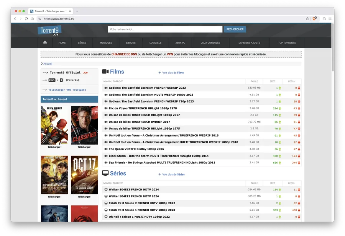Screen dimensions: 345x236
Task: Click '530.08 MB' size cell
Action: click(254, 88)
